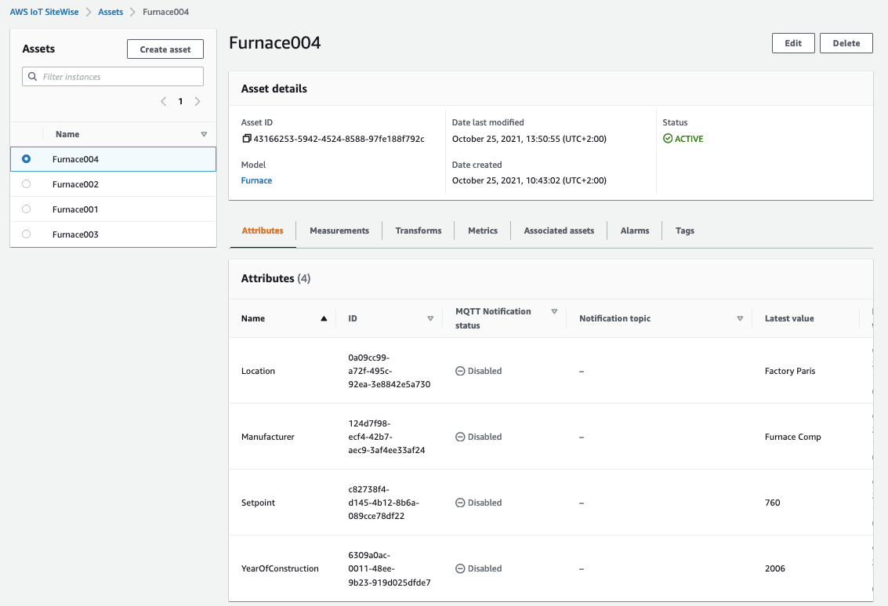Image resolution: width=888 pixels, height=606 pixels.
Task: Open the Alarms tab
Action: [635, 230]
